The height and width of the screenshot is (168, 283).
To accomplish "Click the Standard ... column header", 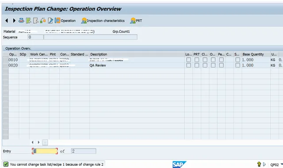I will click(x=80, y=54).
